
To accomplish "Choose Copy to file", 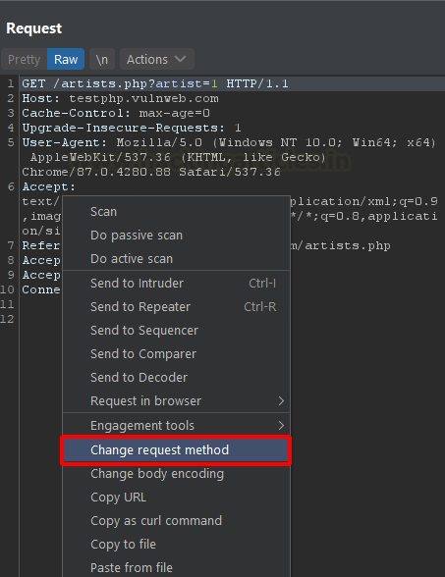I will click(x=176, y=545).
